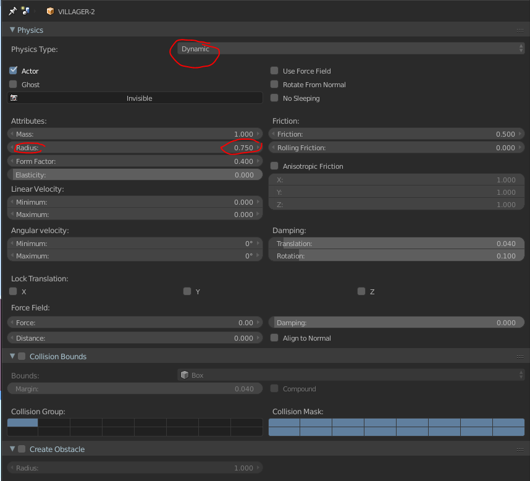The width and height of the screenshot is (530, 481).
Task: Click the pin icon beside VILLAGER-2
Action: point(12,11)
